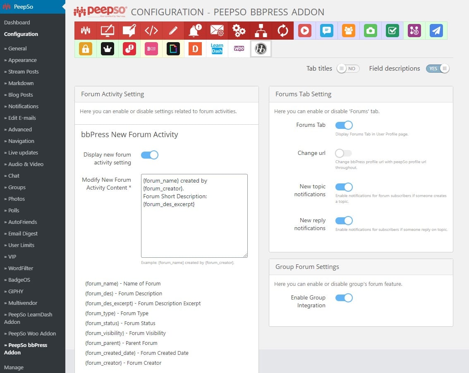Toggle New topic notifications switch
Viewport: 469px width, 373px height.
[344, 187]
